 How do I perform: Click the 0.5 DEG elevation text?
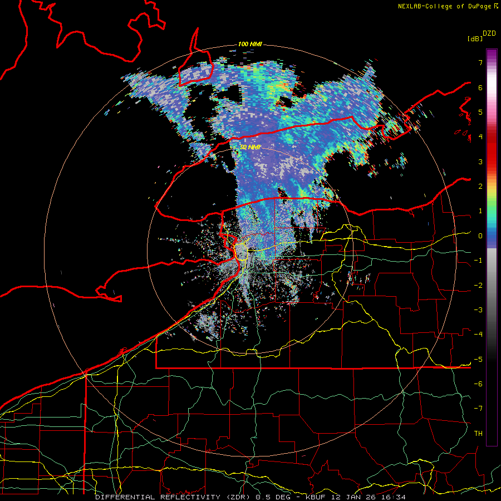tap(274, 497)
